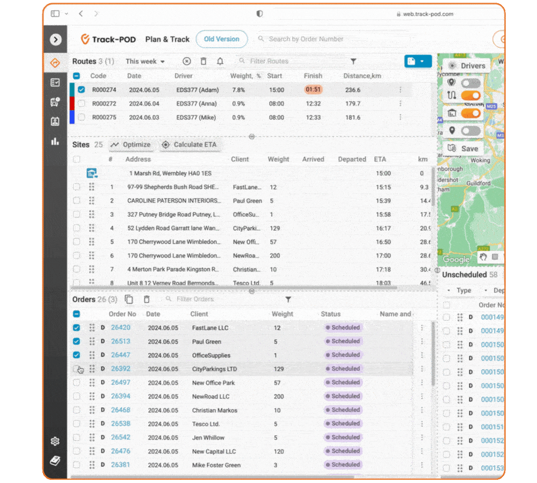Click the Filter Routes input

[291, 61]
